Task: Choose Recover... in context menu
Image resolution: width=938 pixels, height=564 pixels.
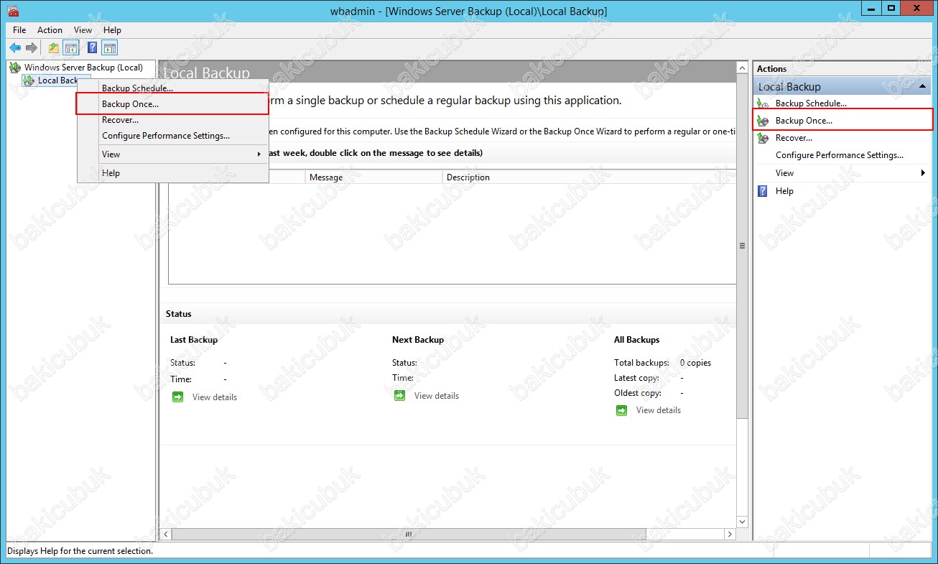Action: point(173,120)
